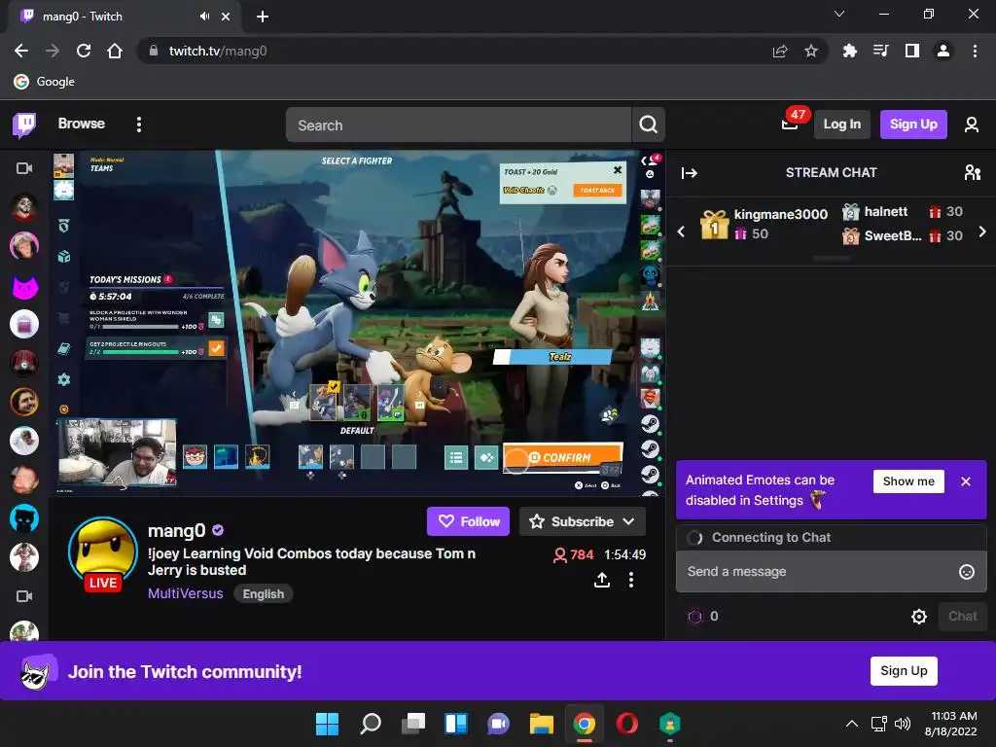Screen dimensions: 996x747
Task: Open Chrome media control icon
Action: click(880, 51)
